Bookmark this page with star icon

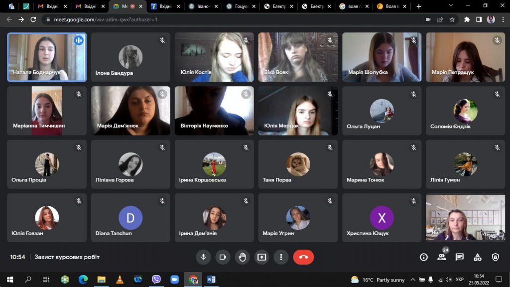pos(452,19)
